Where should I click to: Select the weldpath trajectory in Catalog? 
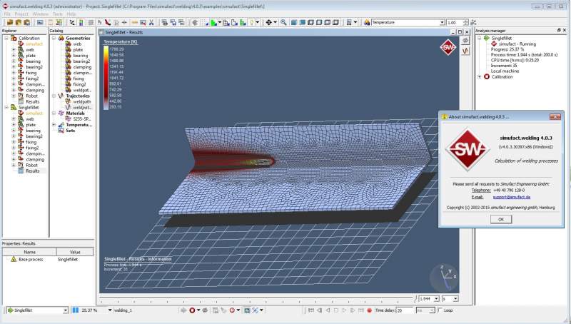pyautogui.click(x=82, y=101)
